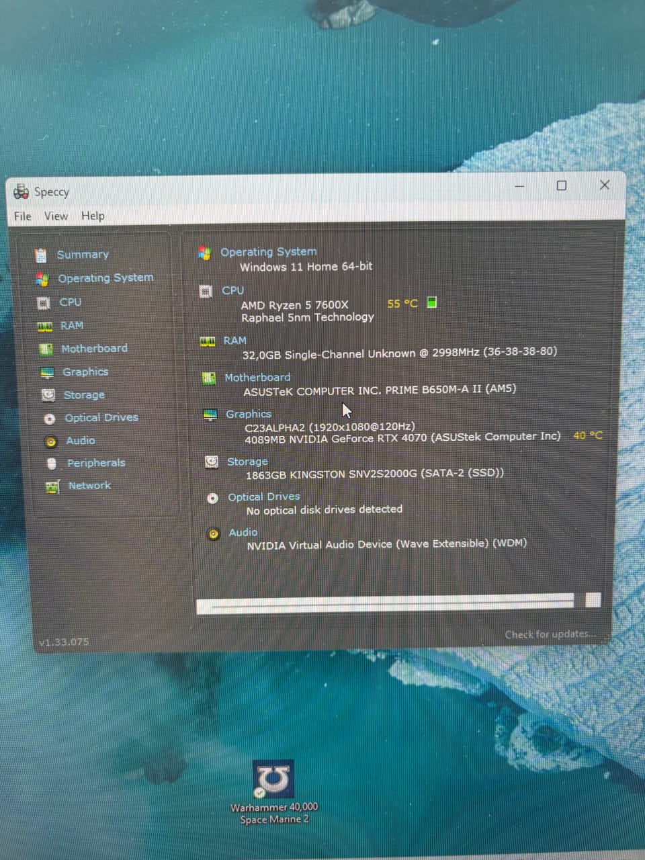Click the C23ALPHA2 monitor line

tap(330, 427)
